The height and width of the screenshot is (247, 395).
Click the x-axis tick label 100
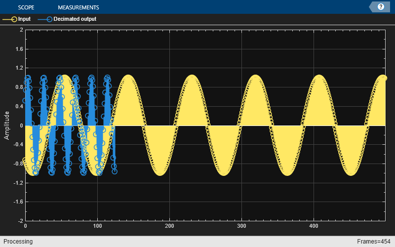tap(97, 226)
